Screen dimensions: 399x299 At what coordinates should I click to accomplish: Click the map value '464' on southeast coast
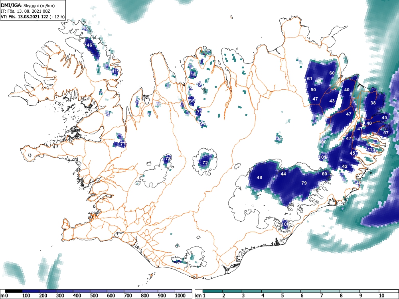360,183
